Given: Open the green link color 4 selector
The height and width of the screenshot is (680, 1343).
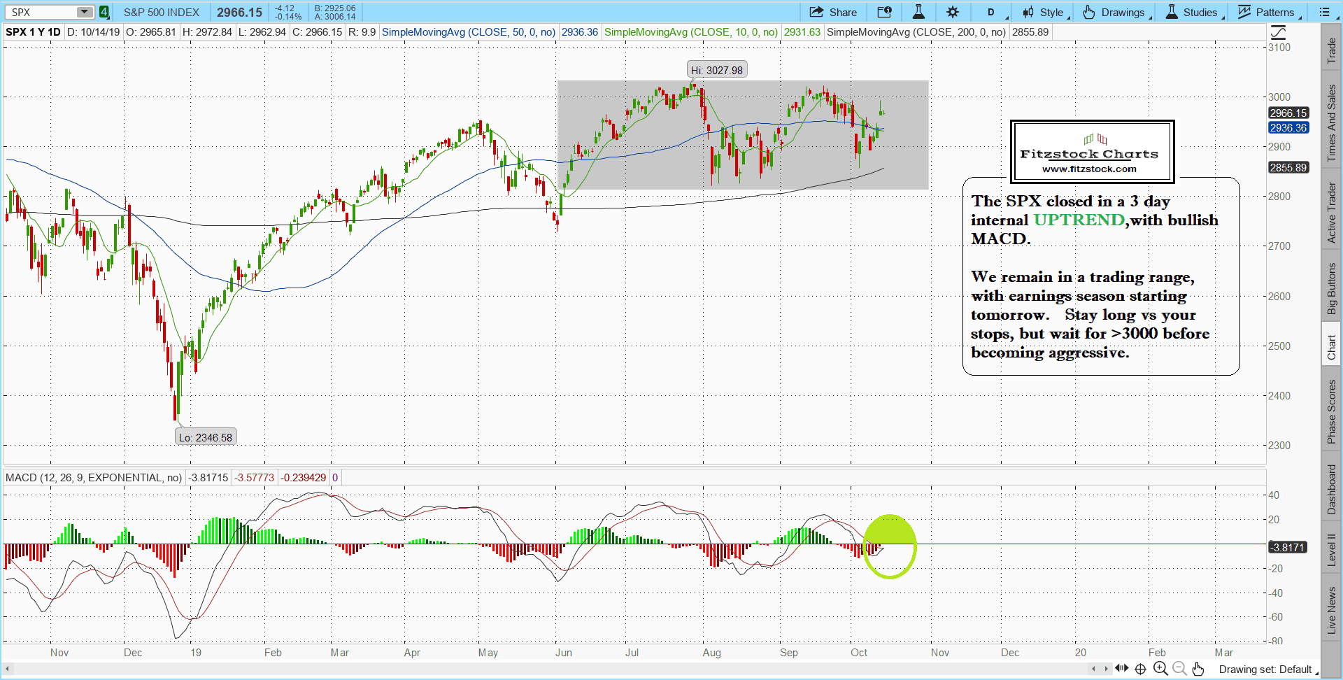Looking at the screenshot, I should pyautogui.click(x=104, y=12).
